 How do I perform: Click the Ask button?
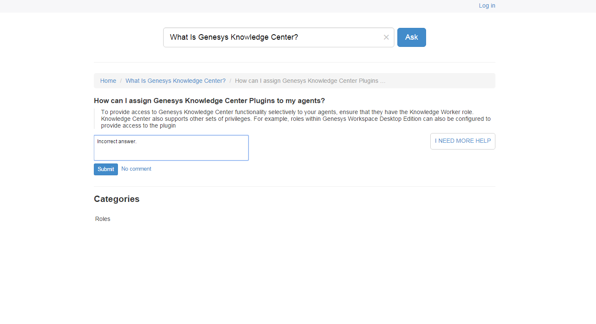pos(412,38)
